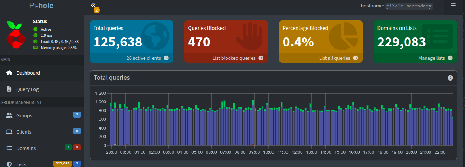Click the Groups people icon
The image size is (465, 167).
(9, 115)
